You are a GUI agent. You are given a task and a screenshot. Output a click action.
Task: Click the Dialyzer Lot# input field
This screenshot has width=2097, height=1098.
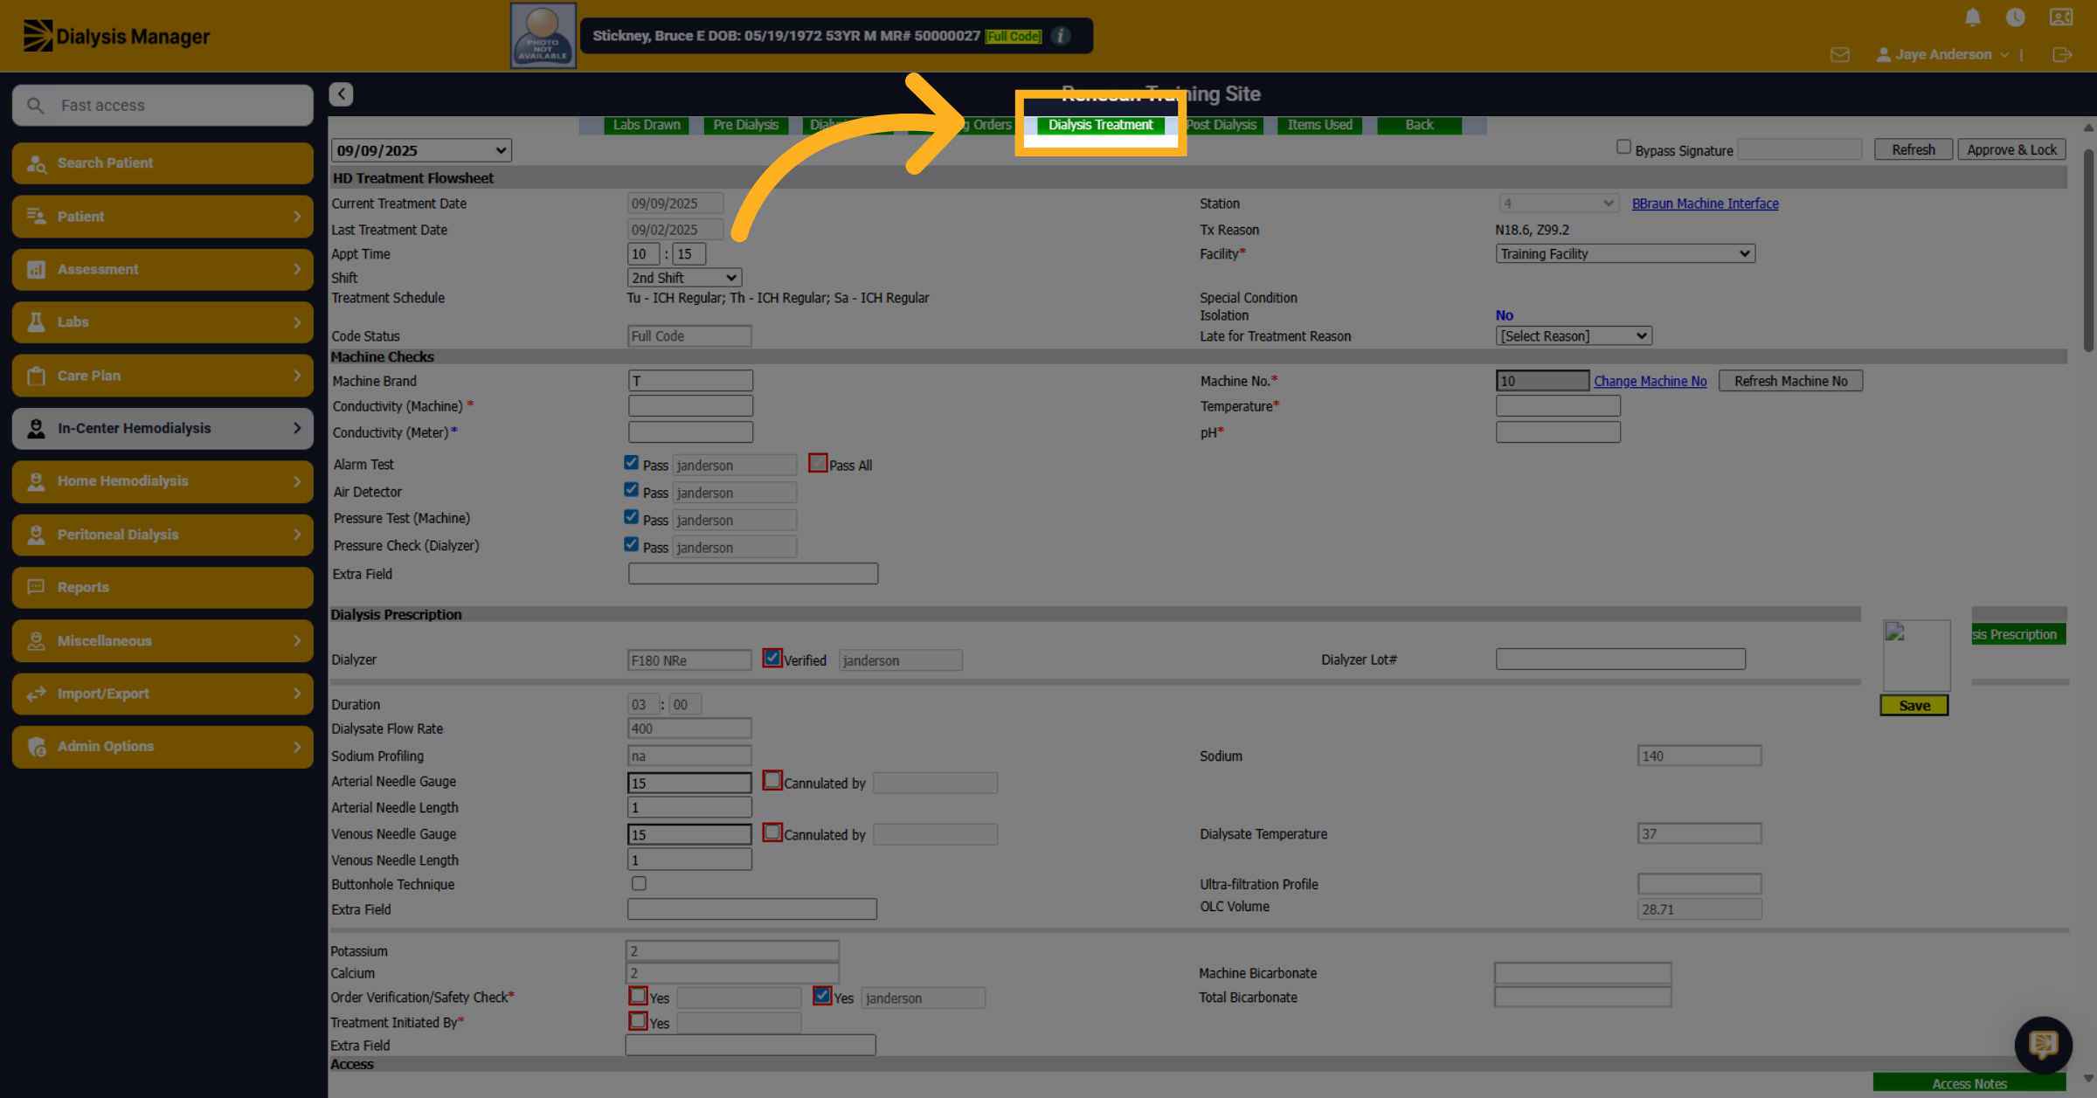click(1621, 659)
